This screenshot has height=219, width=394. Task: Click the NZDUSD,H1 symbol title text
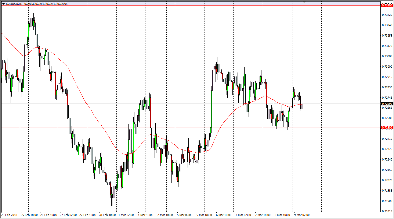click(x=14, y=4)
